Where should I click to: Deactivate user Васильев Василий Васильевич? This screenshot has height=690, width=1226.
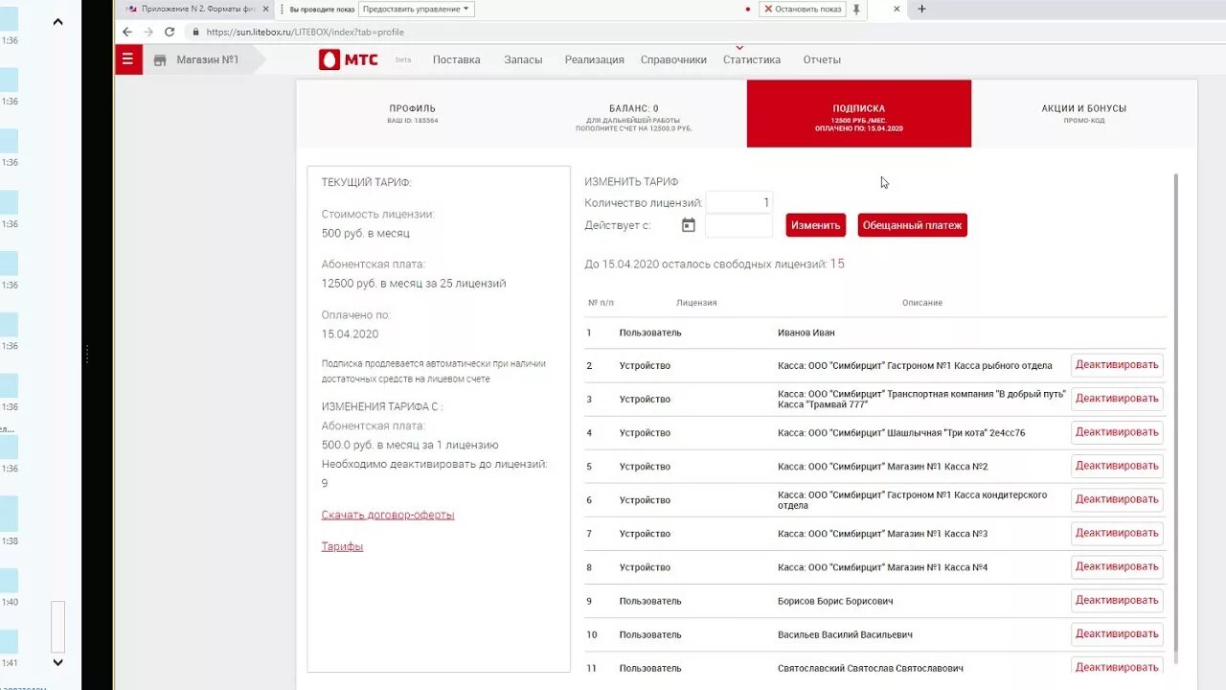pyautogui.click(x=1117, y=633)
